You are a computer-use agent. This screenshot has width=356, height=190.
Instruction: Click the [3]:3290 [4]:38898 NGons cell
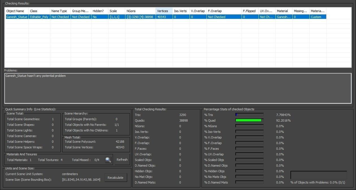[x=140, y=17]
